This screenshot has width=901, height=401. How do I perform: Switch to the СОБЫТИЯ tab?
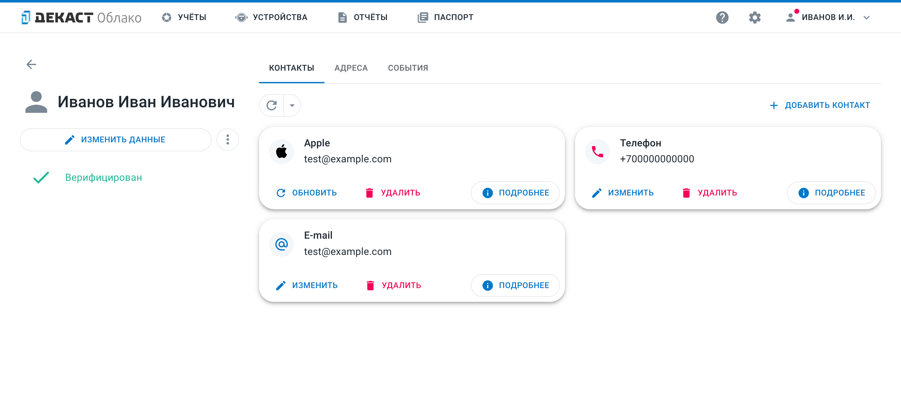408,68
